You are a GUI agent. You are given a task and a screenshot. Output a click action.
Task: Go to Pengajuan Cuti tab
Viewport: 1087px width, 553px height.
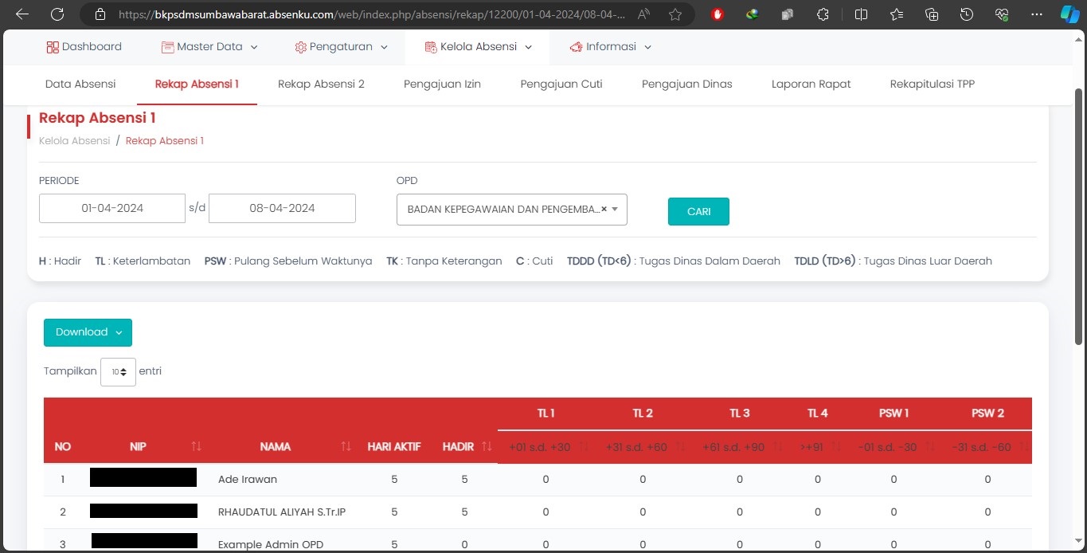(561, 84)
